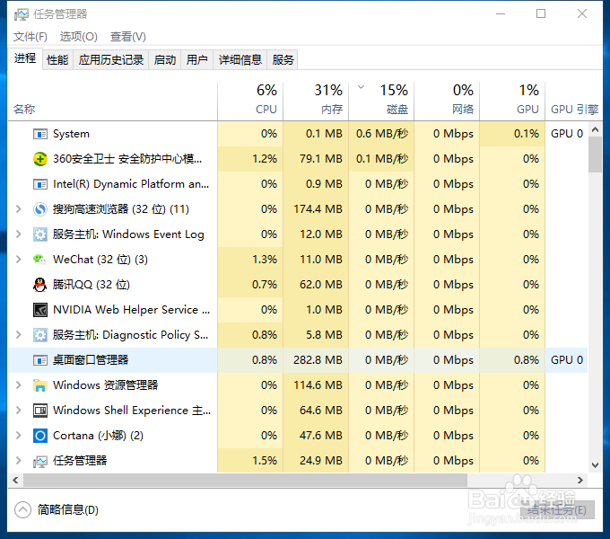
Task: Click the NVIDIA Web Helper Service icon
Action: [40, 310]
